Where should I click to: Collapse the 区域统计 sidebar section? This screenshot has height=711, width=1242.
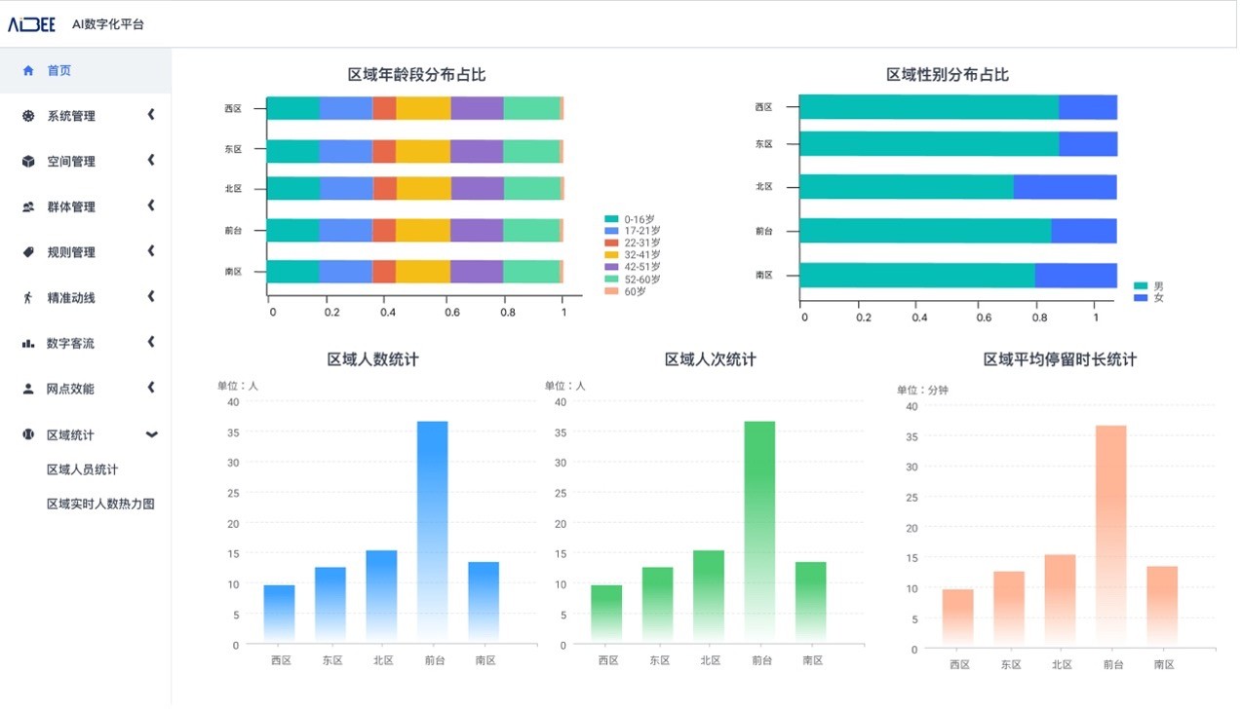(151, 434)
